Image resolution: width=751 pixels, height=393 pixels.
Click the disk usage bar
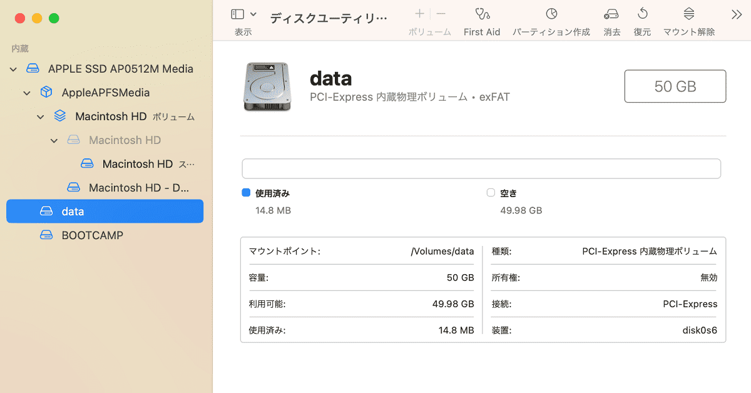(x=481, y=169)
